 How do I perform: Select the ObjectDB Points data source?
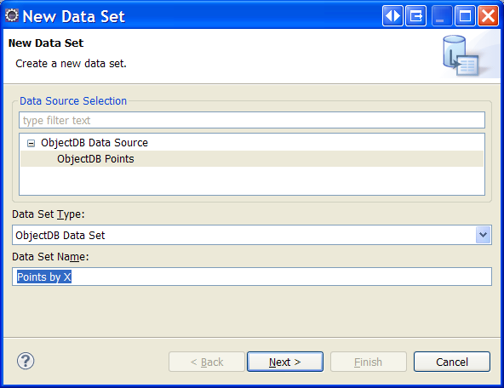click(x=95, y=158)
